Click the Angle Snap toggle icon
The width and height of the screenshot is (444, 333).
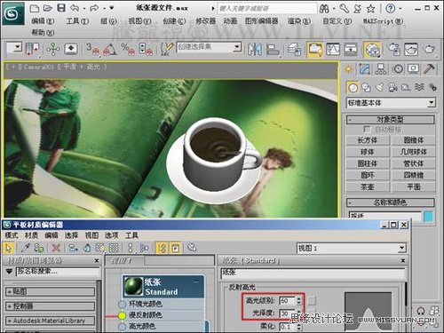pyautogui.click(x=109, y=49)
